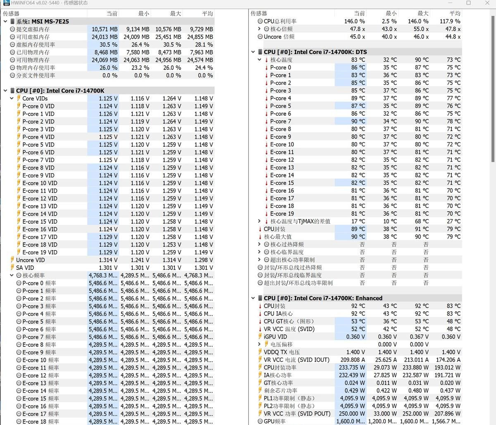Click the circle icon of 分页文件使用率

click(12, 76)
